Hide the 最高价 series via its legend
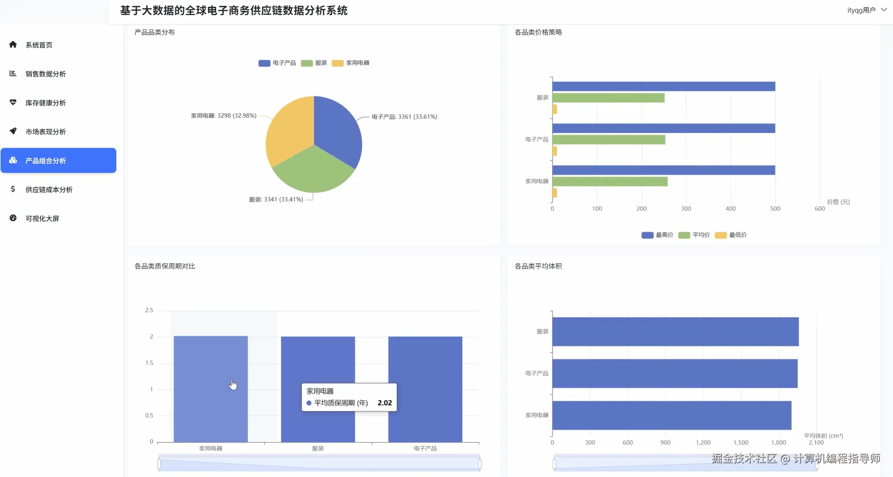This screenshot has width=893, height=477. pyautogui.click(x=657, y=235)
